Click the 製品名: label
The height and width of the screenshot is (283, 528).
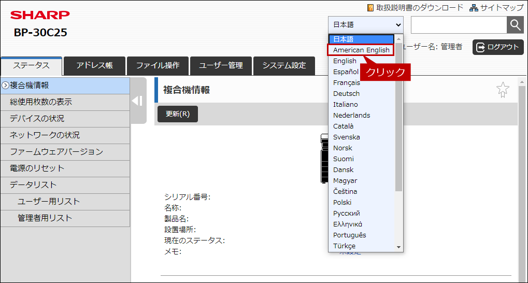pos(177,219)
